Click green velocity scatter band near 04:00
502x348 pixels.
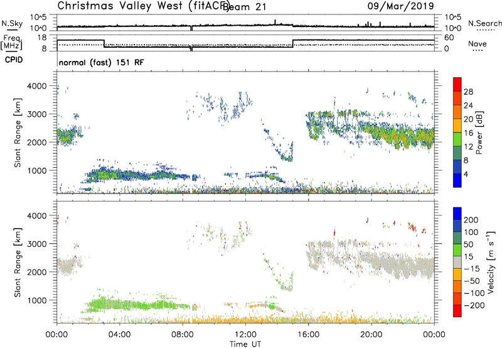[120, 304]
